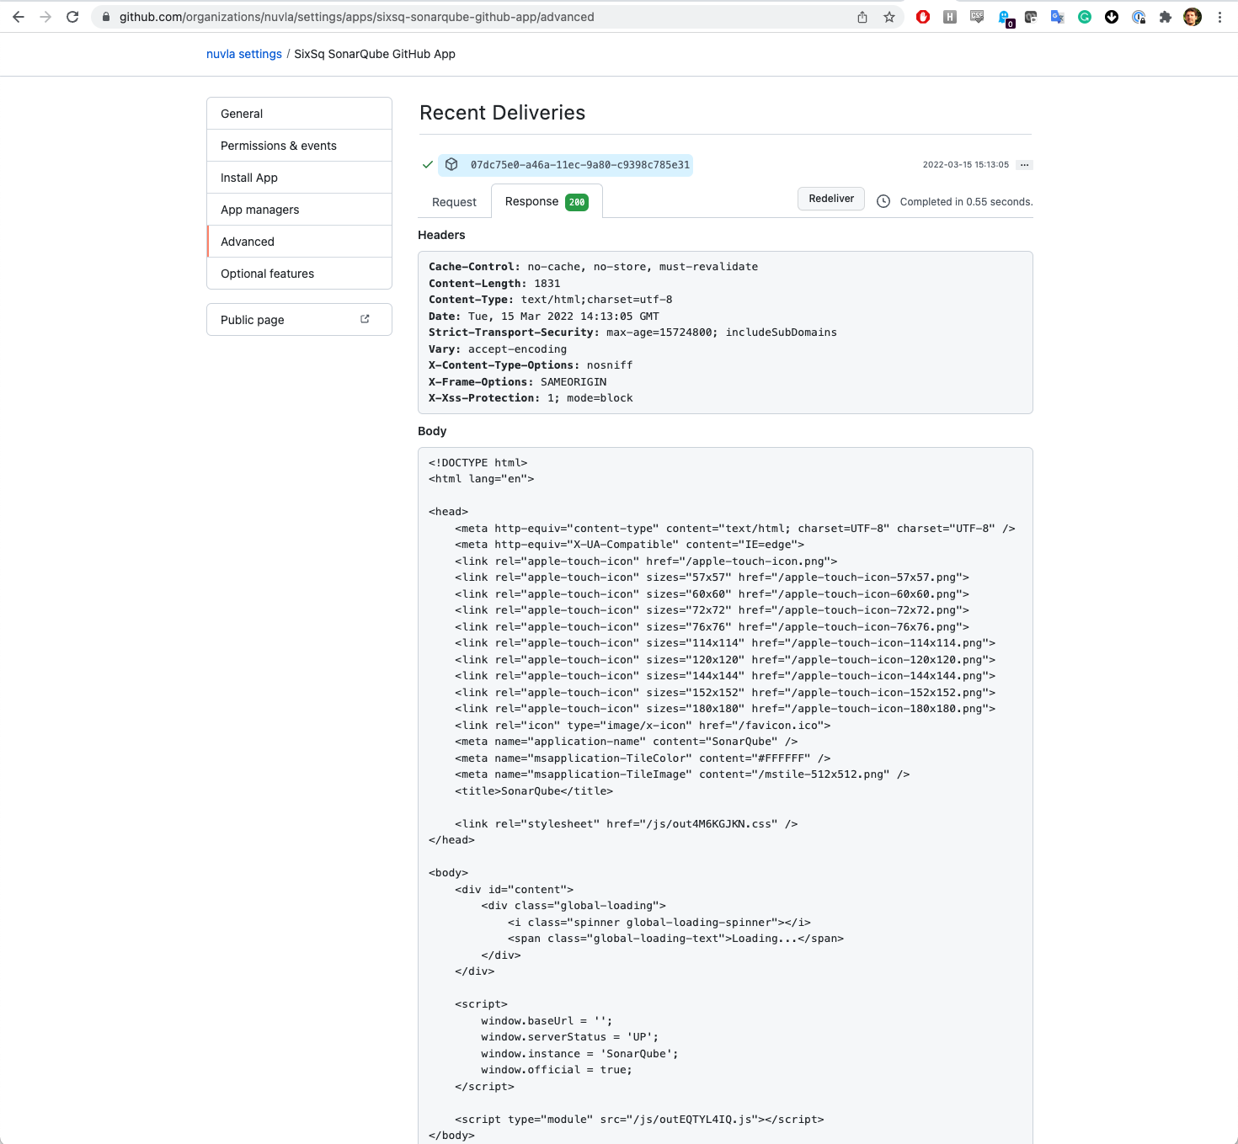Open the Ghostery ghost extension
1238x1144 pixels.
pos(1005,17)
